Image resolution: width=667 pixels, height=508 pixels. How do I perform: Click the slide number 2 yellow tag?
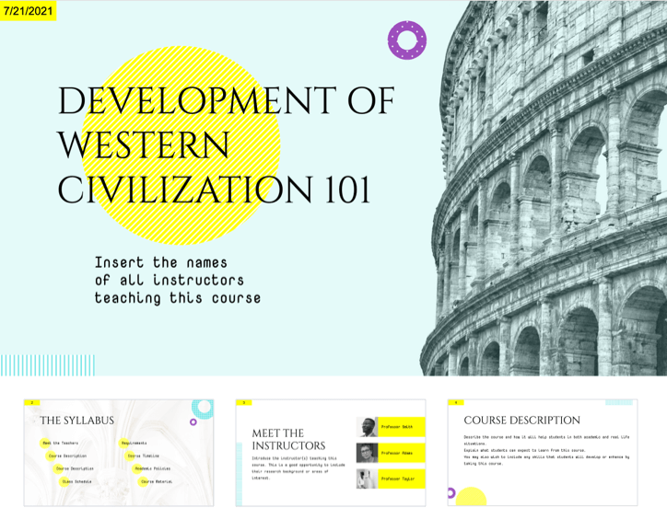pos(32,402)
